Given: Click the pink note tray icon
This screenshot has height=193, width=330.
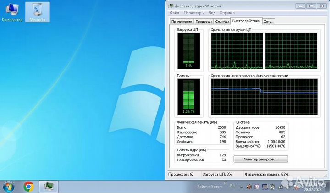Looking at the screenshot, I should [x=257, y=187].
